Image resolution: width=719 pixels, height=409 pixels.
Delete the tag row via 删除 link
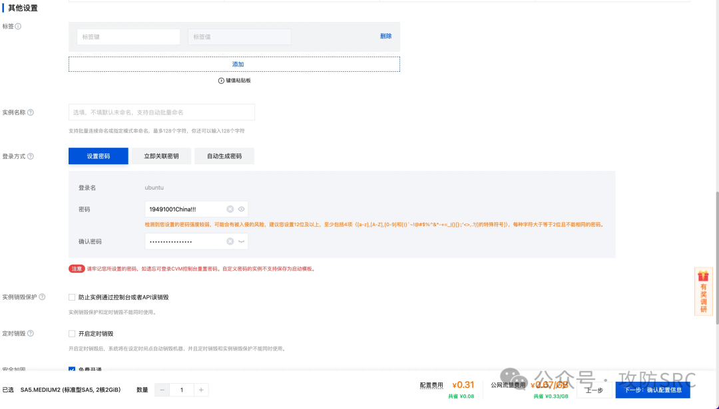tap(385, 37)
